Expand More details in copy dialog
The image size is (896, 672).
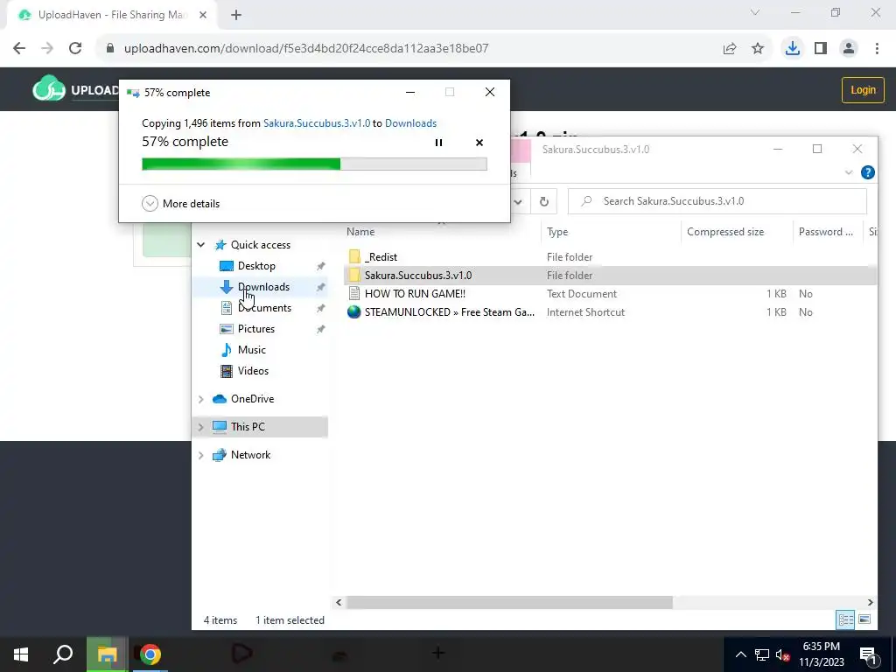click(180, 203)
